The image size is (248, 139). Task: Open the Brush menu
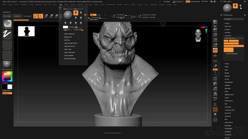[x=10, y=5]
